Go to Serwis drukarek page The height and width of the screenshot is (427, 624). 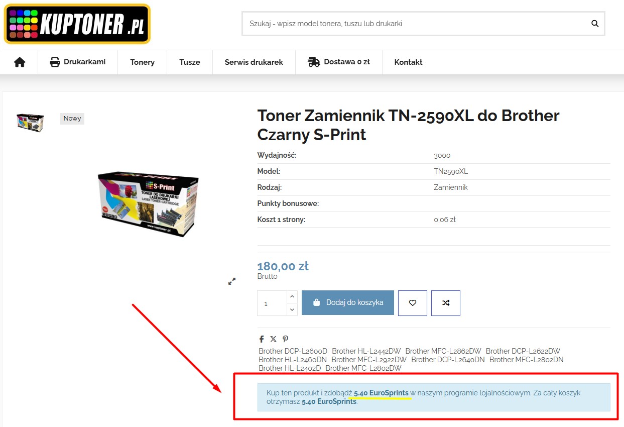[254, 62]
